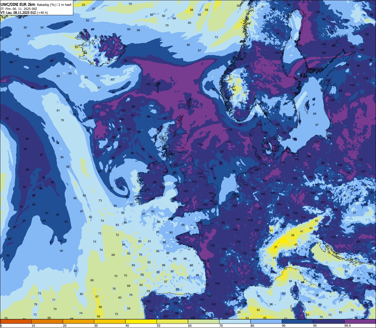
Task: Select the 10–20 orange legend swatch
Action: point(47,321)
